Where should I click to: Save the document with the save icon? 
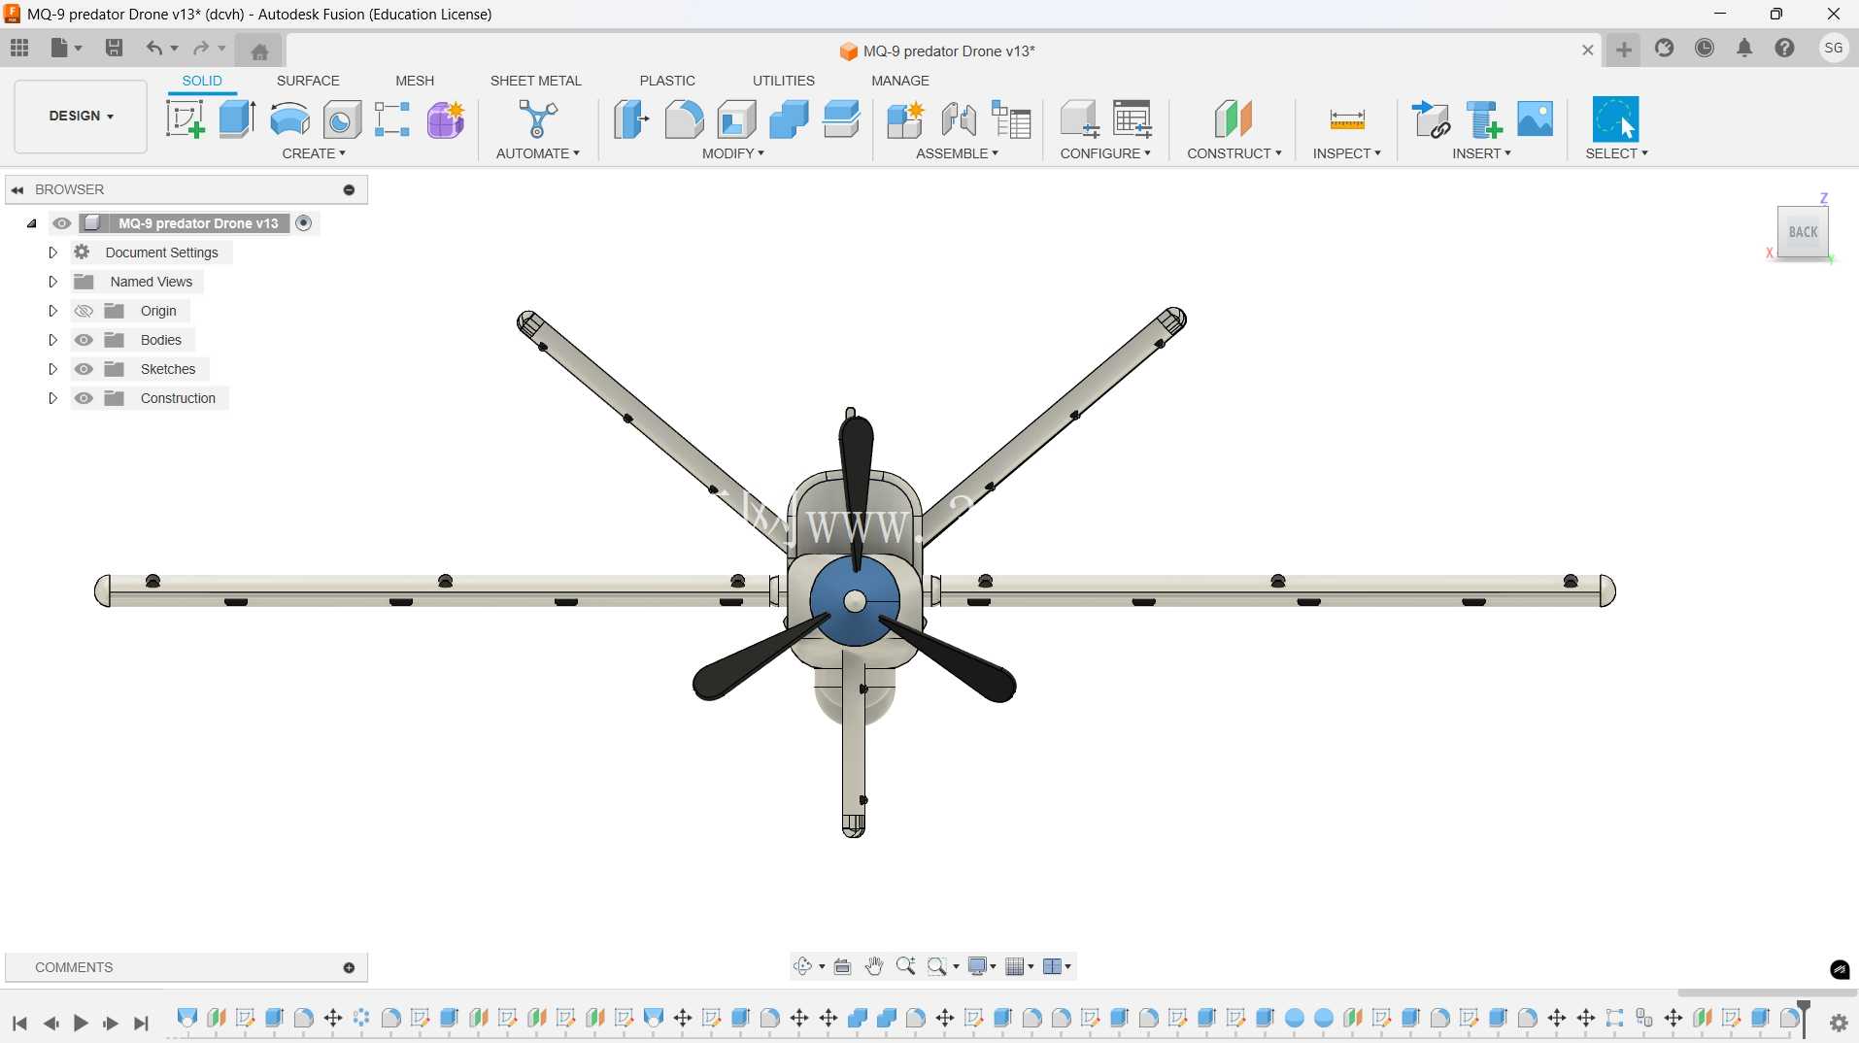tap(114, 48)
